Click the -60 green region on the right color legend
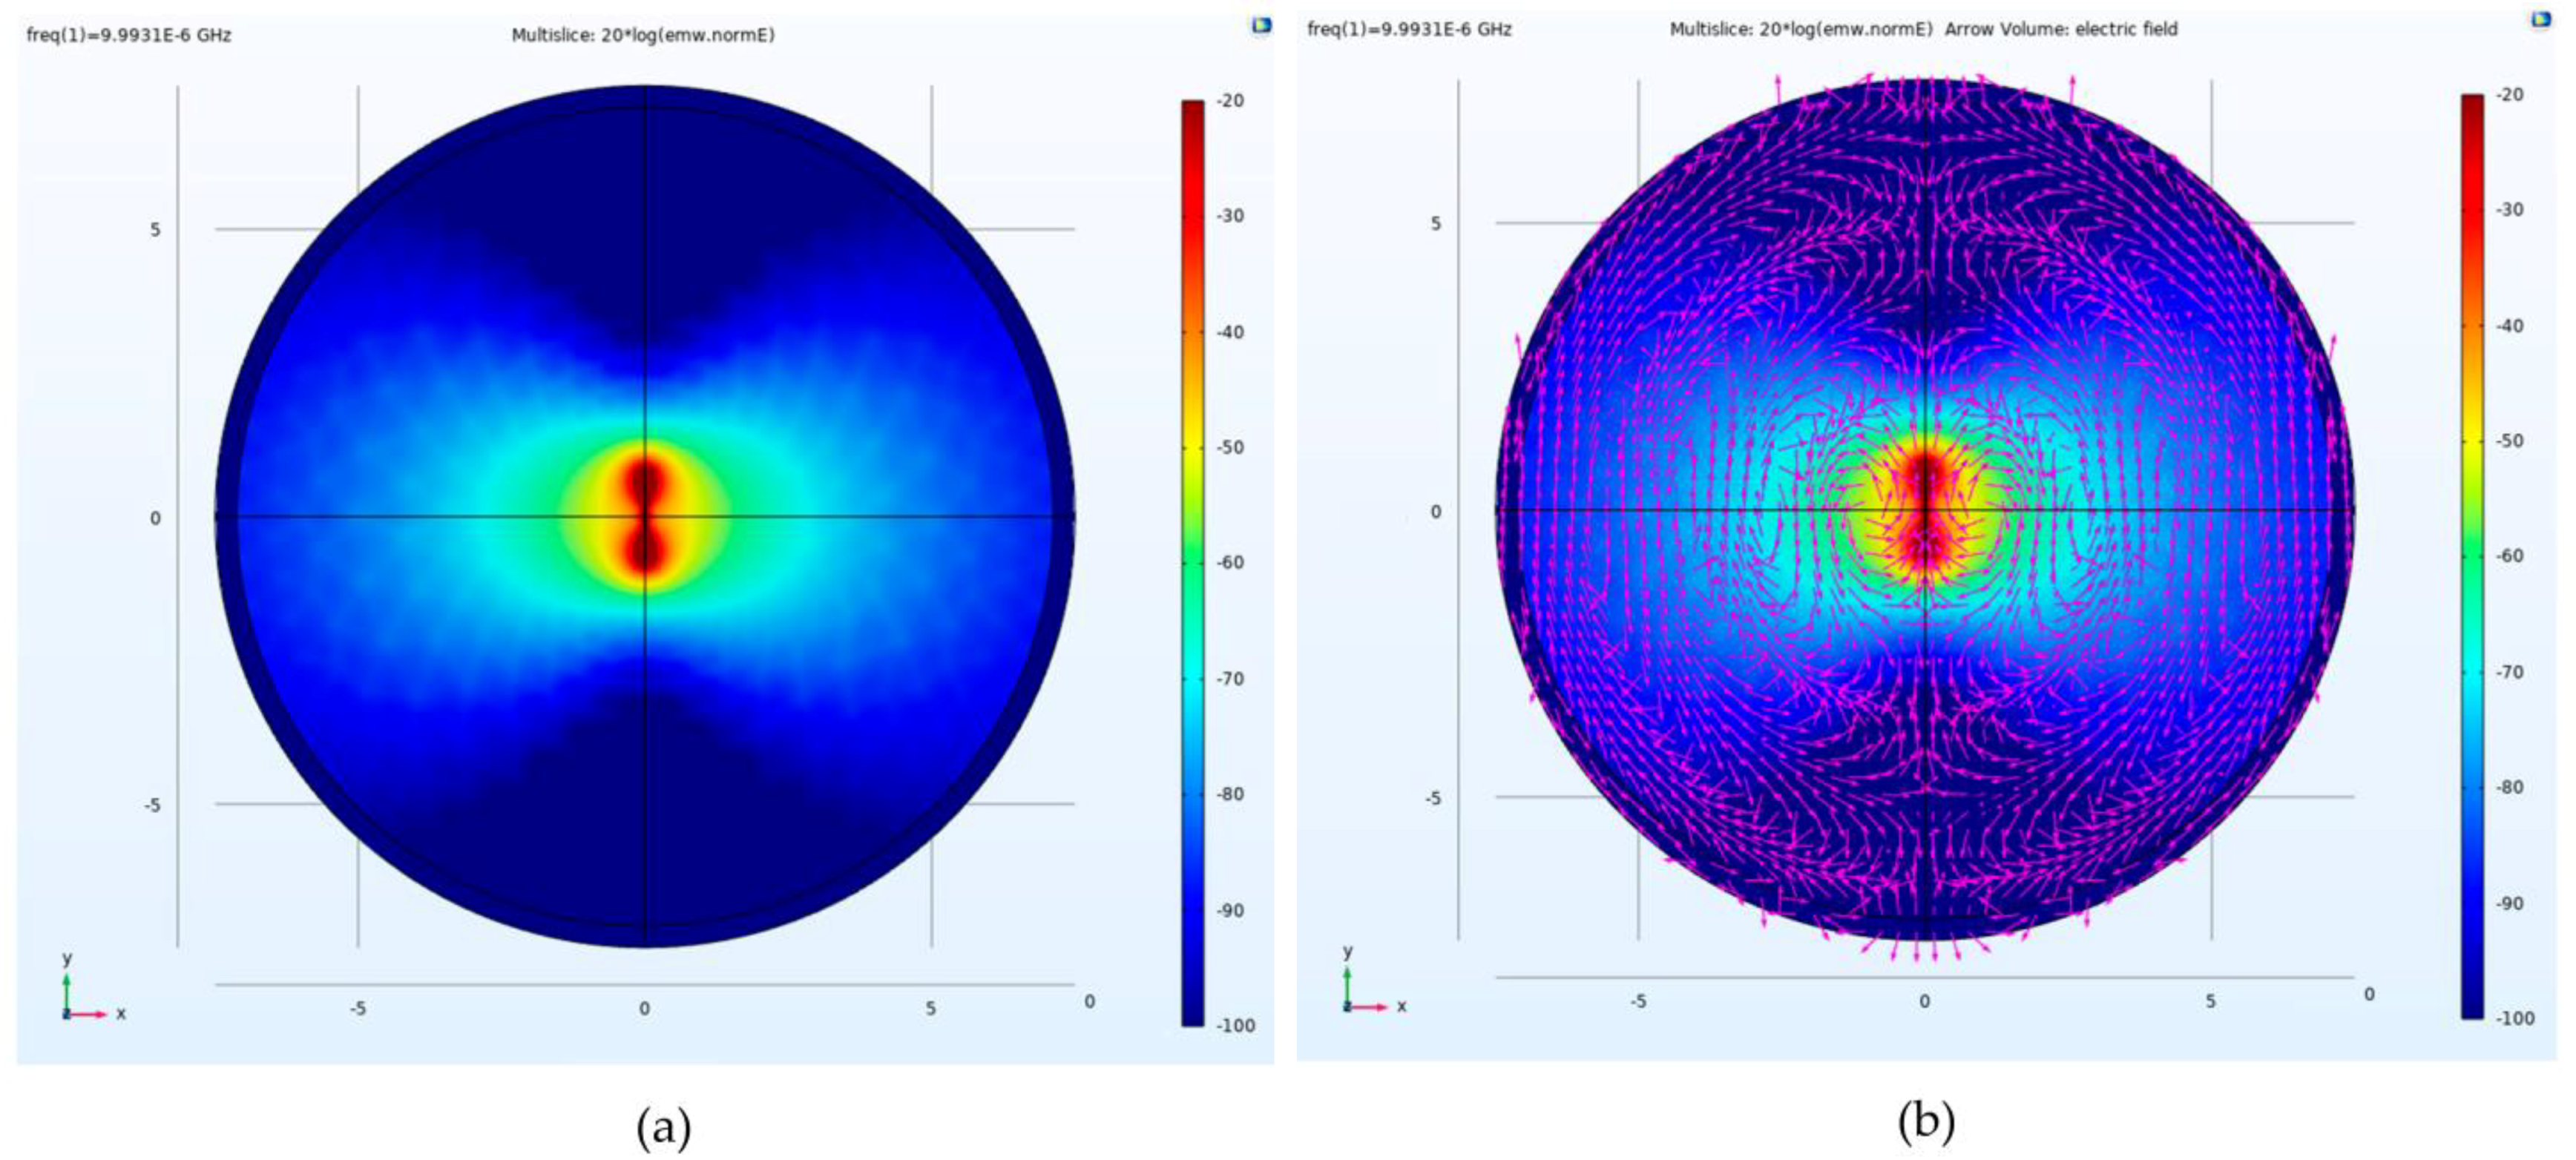 tap(2472, 556)
